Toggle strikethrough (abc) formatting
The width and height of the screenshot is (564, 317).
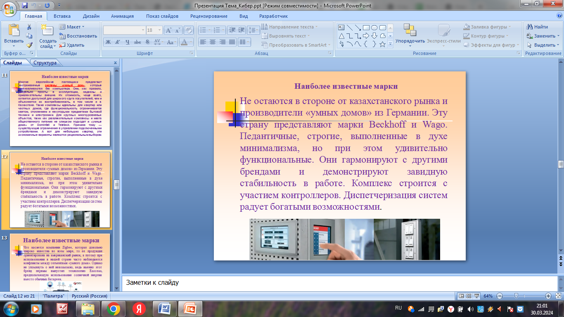pos(137,42)
